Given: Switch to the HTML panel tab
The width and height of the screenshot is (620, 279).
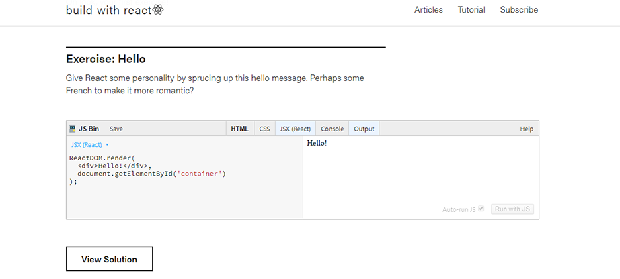Looking at the screenshot, I should tap(239, 129).
